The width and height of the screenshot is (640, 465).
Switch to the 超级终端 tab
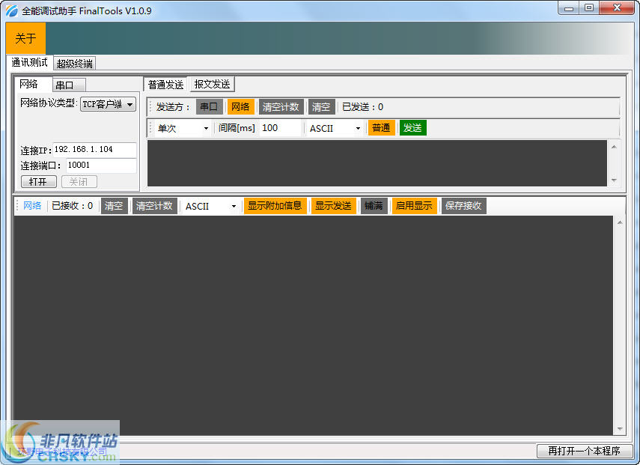[x=75, y=64]
